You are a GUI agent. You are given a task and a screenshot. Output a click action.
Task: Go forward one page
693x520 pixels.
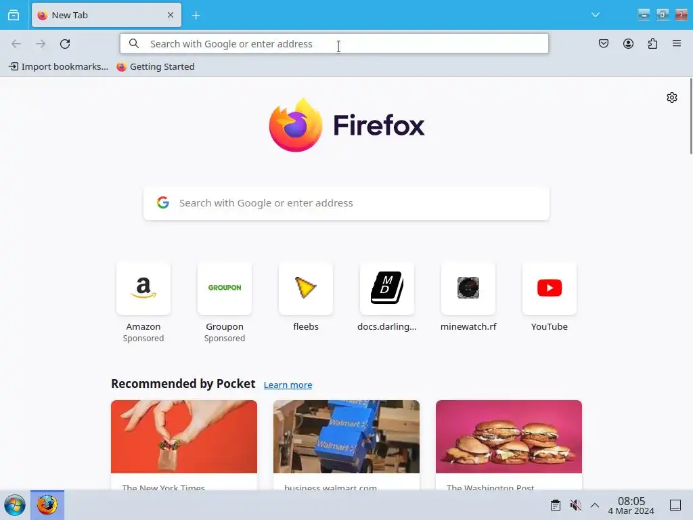click(41, 44)
